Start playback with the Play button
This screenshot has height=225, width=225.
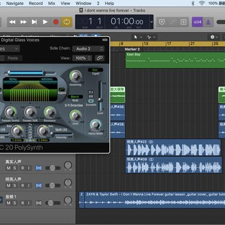click(x=45, y=22)
